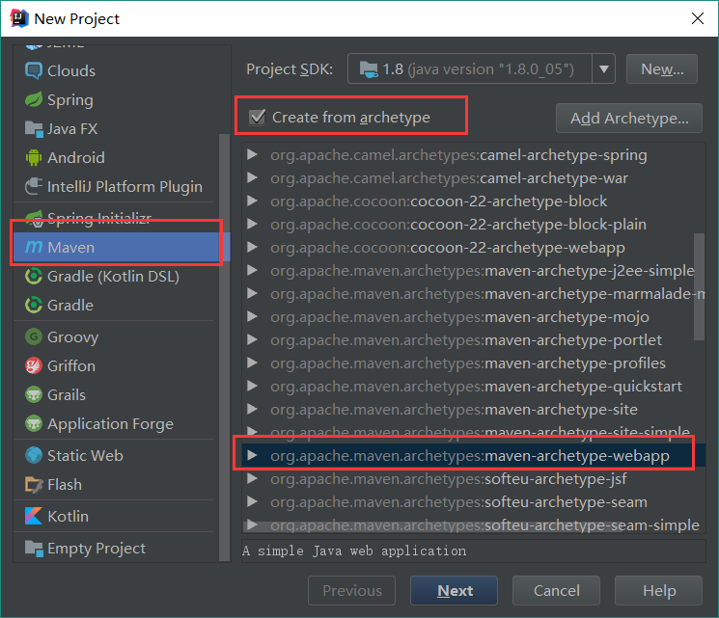Select softeu-archetype-seam row
The width and height of the screenshot is (719, 618).
473,502
